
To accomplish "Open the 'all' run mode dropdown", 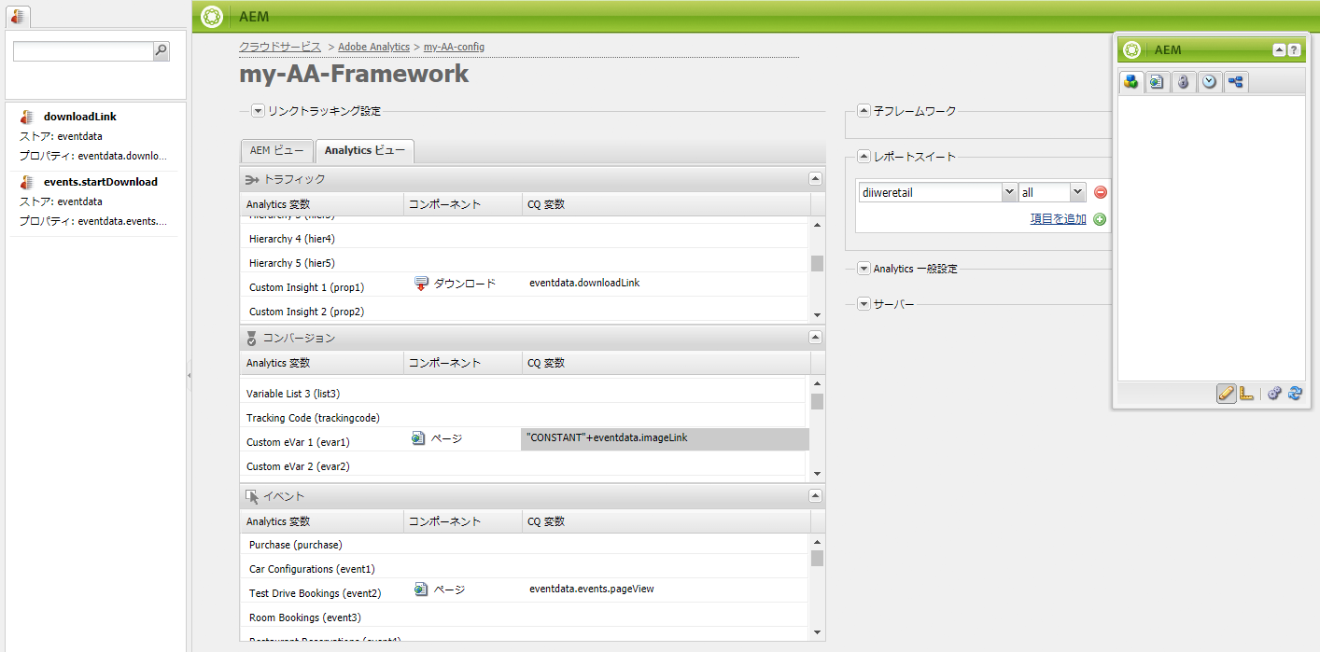I will click(x=1078, y=192).
